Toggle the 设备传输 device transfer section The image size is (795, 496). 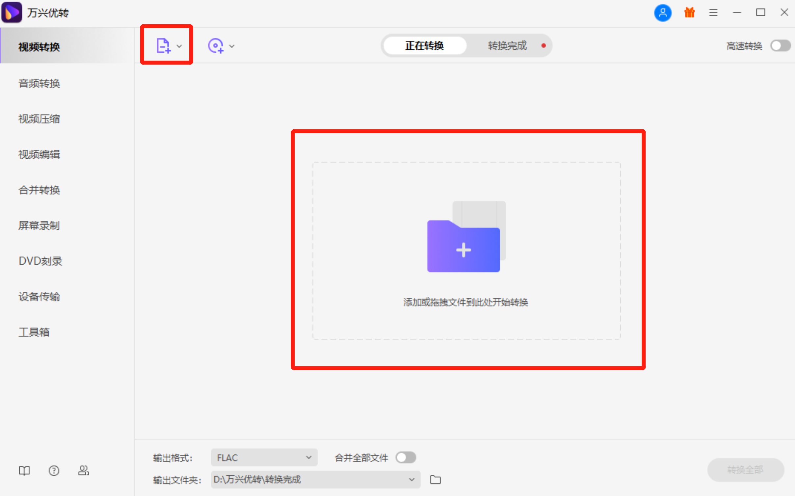[39, 296]
